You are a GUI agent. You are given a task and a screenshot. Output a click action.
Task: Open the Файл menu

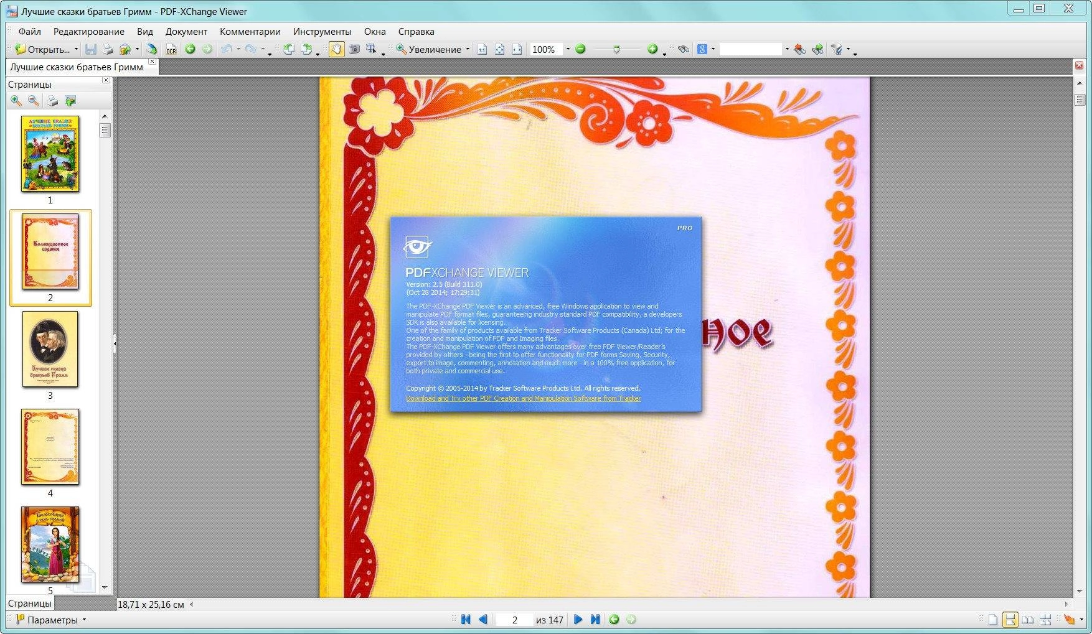(x=30, y=31)
